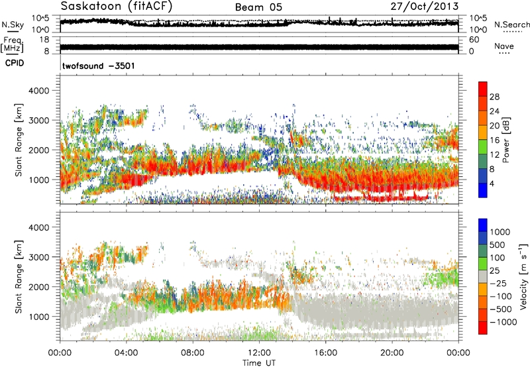
Task: Click the "16" power colorbar value
Action: (494, 140)
